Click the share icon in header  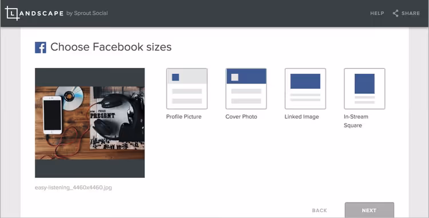[396, 13]
